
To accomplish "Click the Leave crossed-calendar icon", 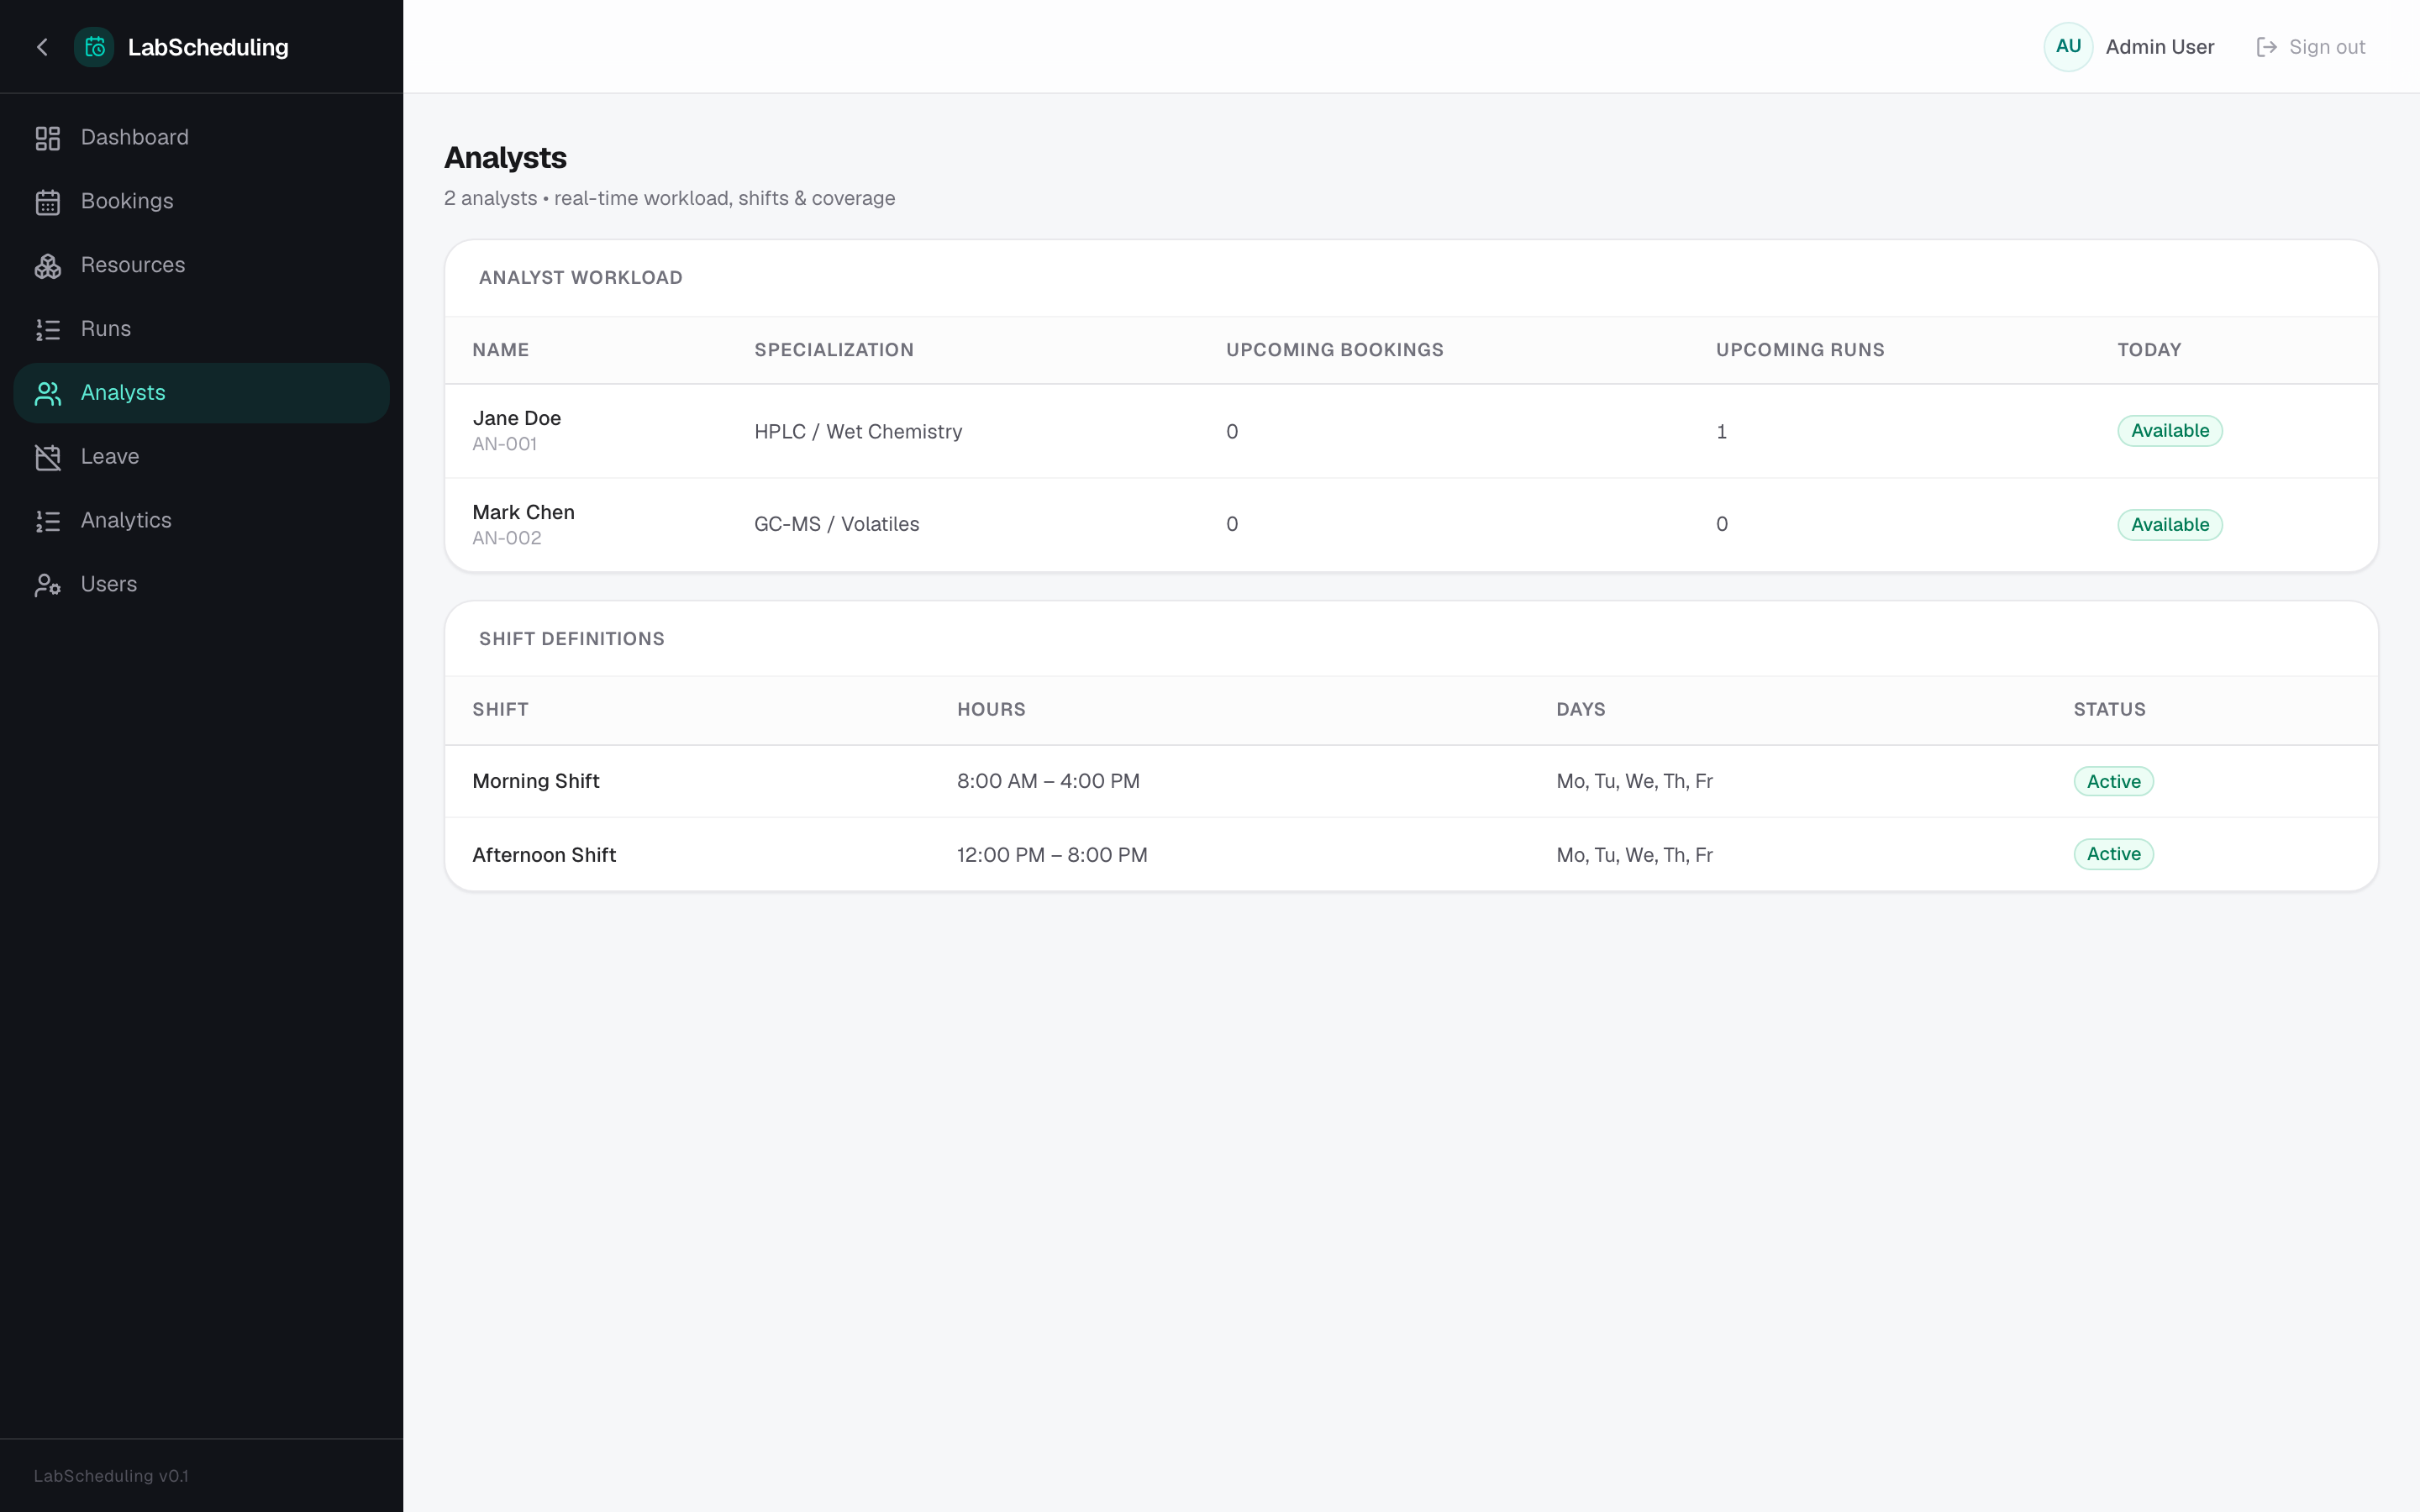I will click(x=48, y=458).
